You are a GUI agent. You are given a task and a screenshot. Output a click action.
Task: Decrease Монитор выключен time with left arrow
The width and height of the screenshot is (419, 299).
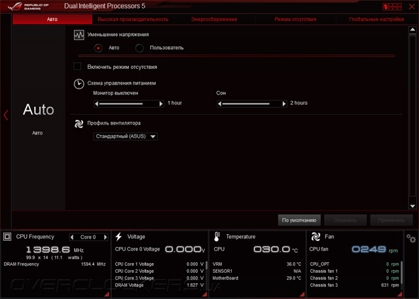click(x=97, y=104)
